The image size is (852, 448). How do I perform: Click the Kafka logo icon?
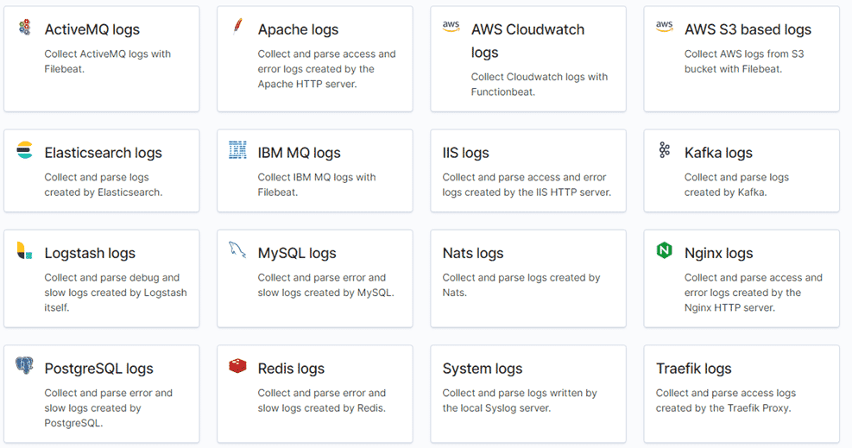tap(664, 150)
